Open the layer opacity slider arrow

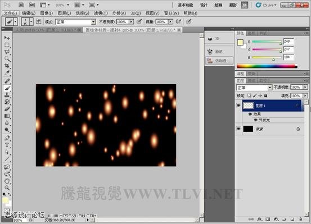(x=305, y=87)
